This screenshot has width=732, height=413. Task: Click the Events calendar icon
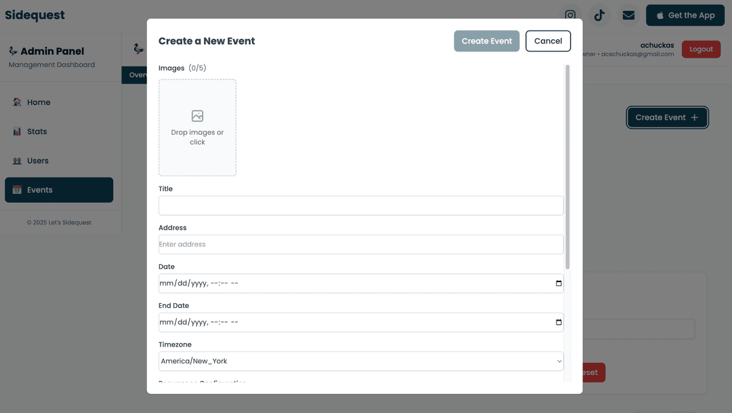click(16, 190)
